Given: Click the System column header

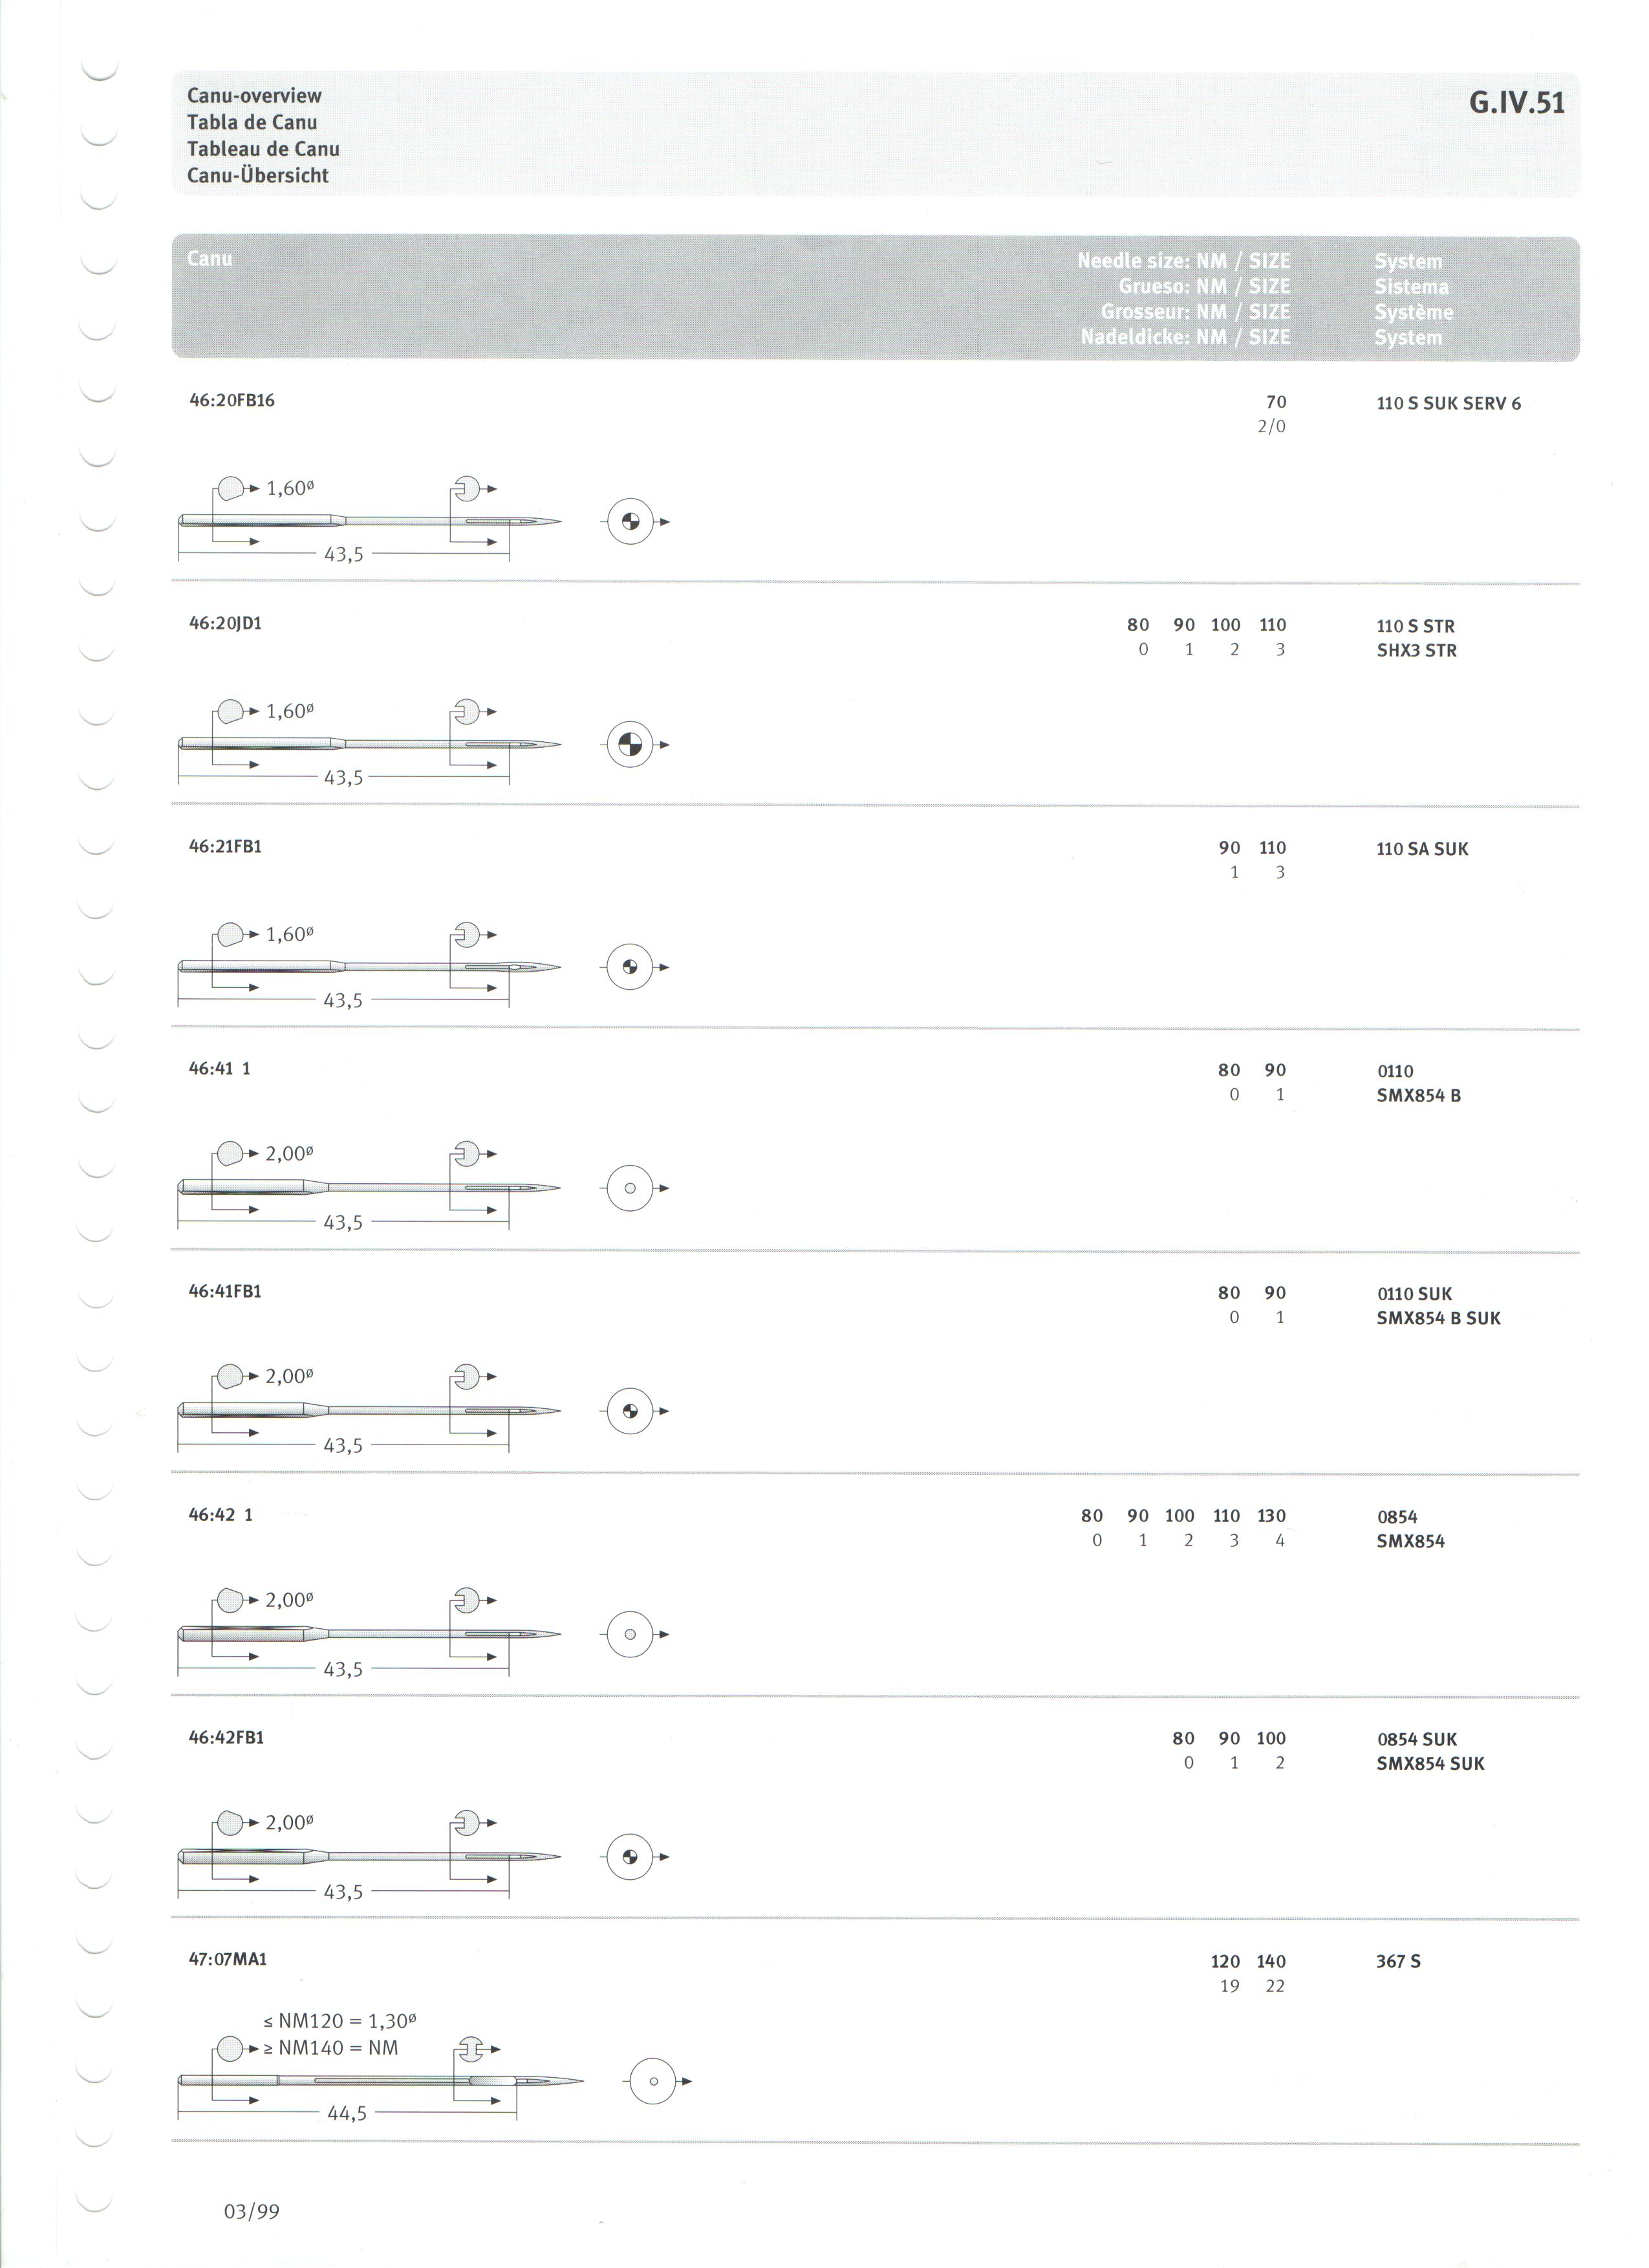Looking at the screenshot, I should coord(1408,261).
